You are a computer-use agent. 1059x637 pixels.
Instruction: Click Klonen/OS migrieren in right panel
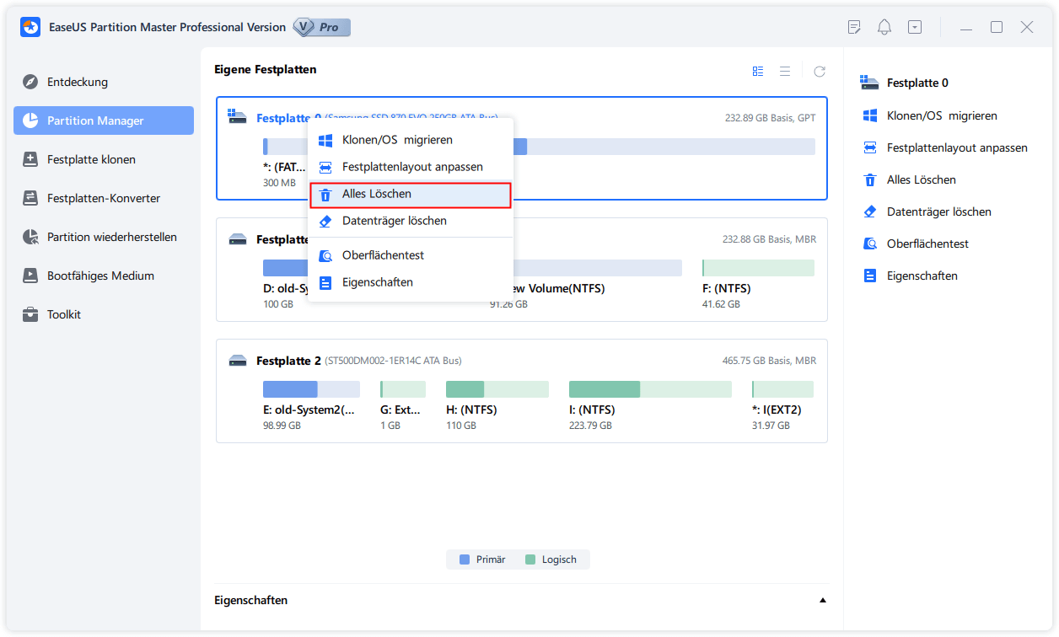pos(942,115)
